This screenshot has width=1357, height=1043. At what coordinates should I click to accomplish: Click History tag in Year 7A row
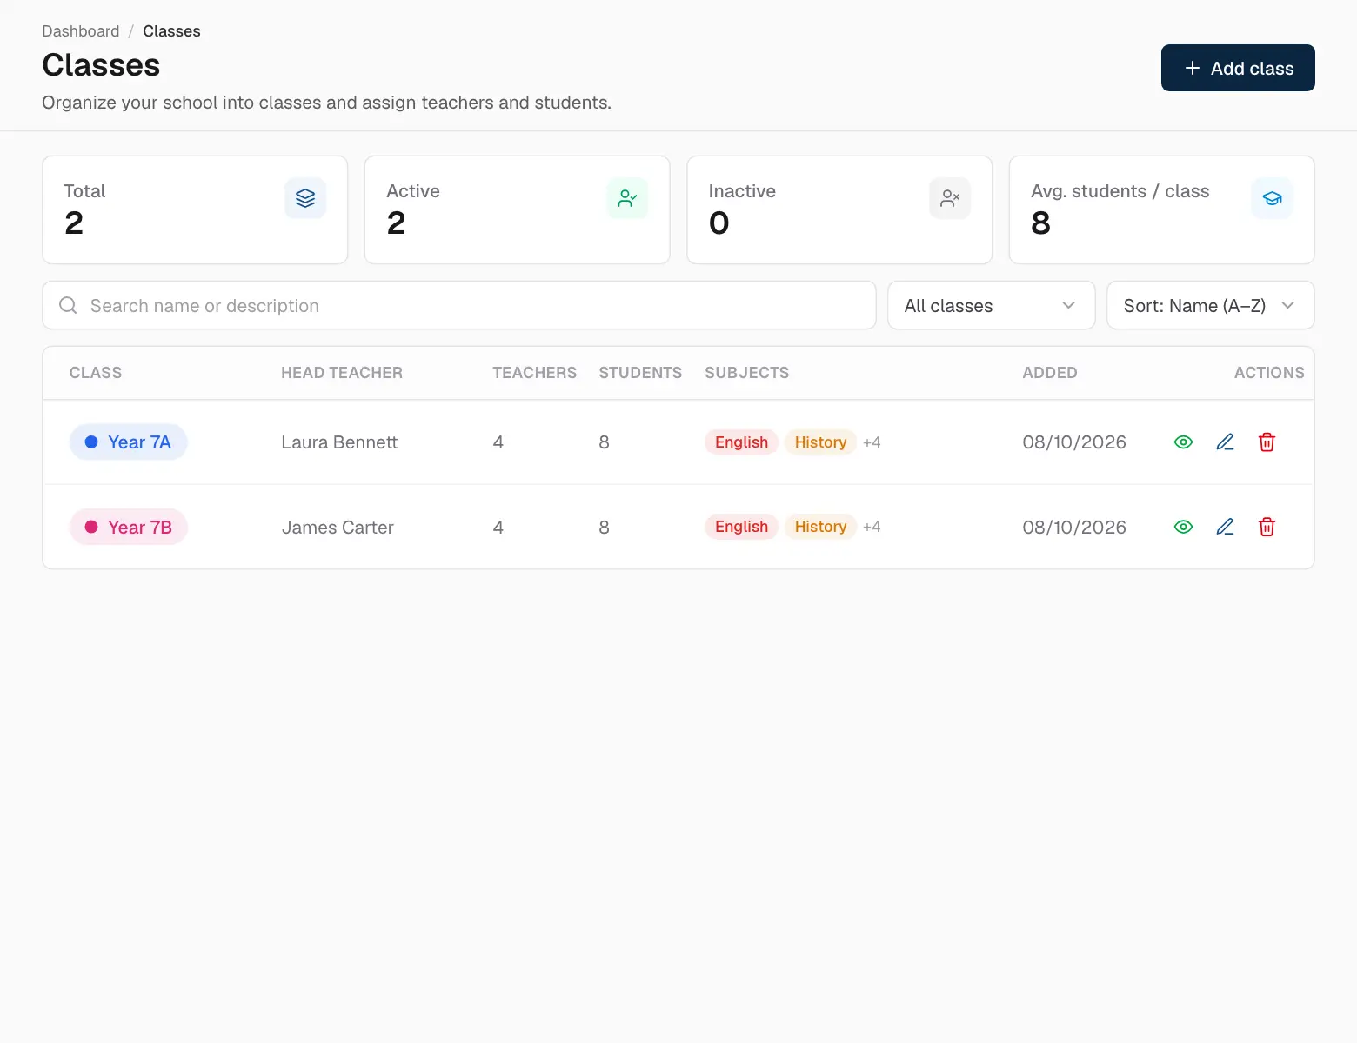tap(820, 442)
